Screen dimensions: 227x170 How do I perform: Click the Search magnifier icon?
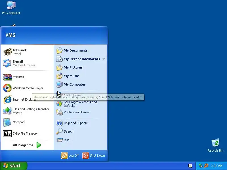(59, 131)
